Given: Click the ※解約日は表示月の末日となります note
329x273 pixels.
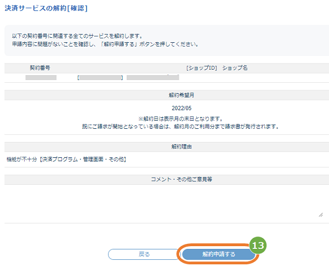Looking at the screenshot, I should tap(180, 119).
